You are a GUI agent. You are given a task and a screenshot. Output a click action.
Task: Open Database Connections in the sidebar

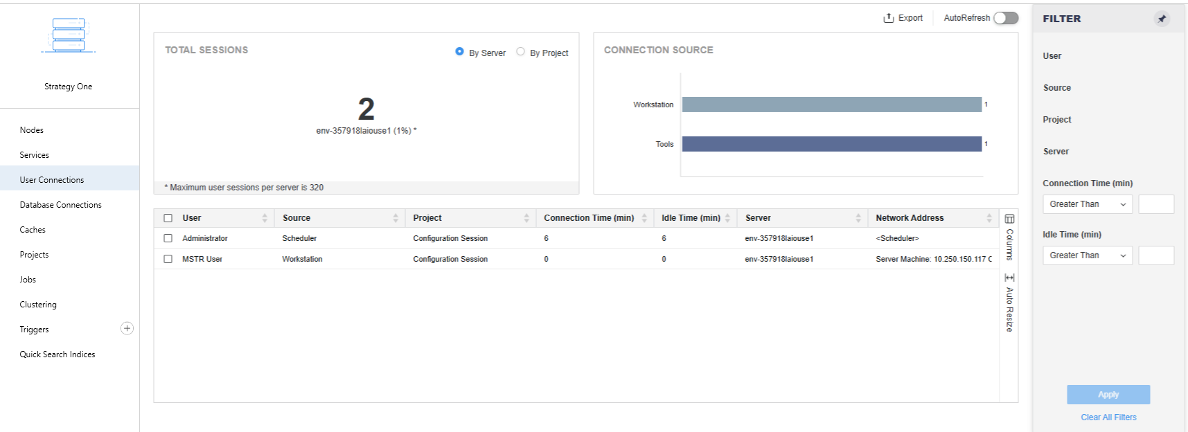point(60,205)
